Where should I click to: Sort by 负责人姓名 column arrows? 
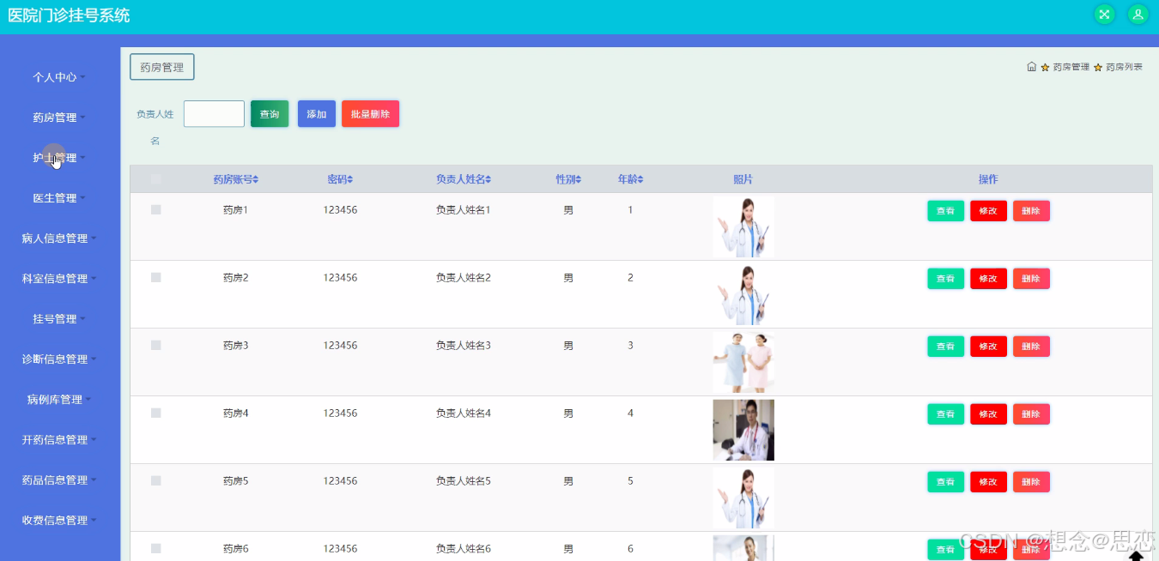coord(488,179)
